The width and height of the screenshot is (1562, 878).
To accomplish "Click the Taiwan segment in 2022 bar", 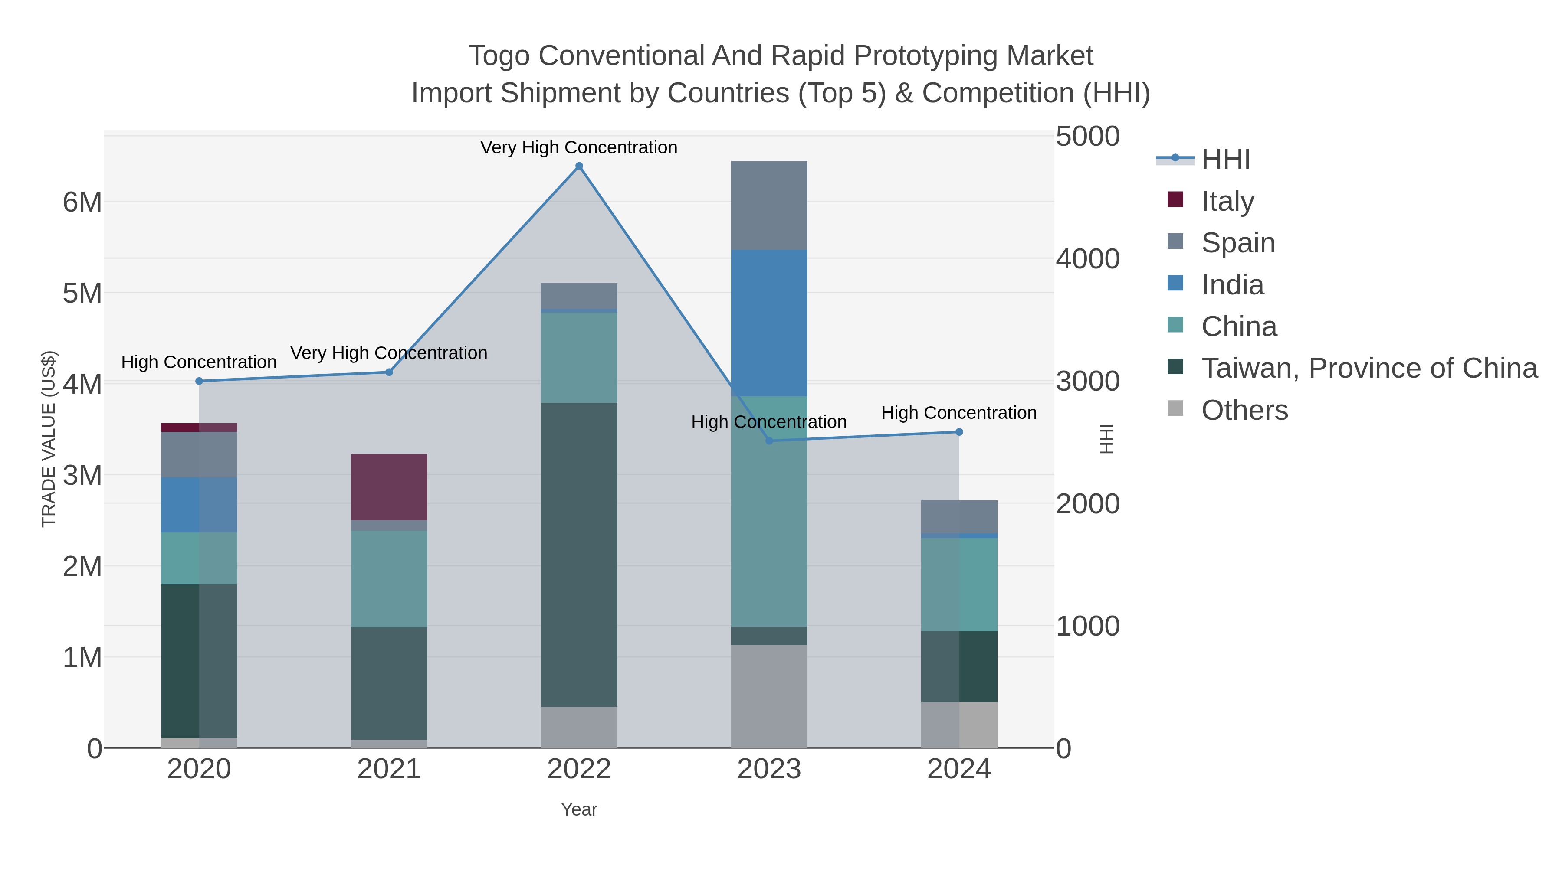I will (x=579, y=555).
